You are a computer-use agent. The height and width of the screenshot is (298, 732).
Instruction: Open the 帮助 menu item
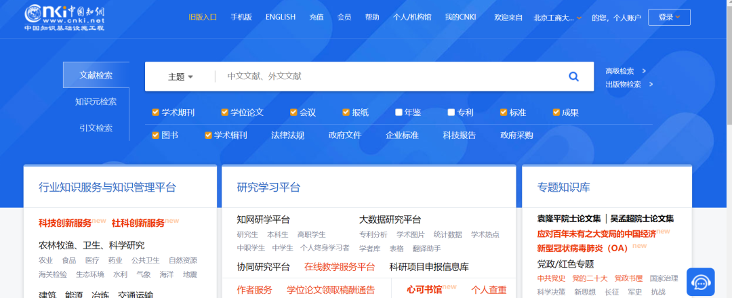pyautogui.click(x=372, y=17)
